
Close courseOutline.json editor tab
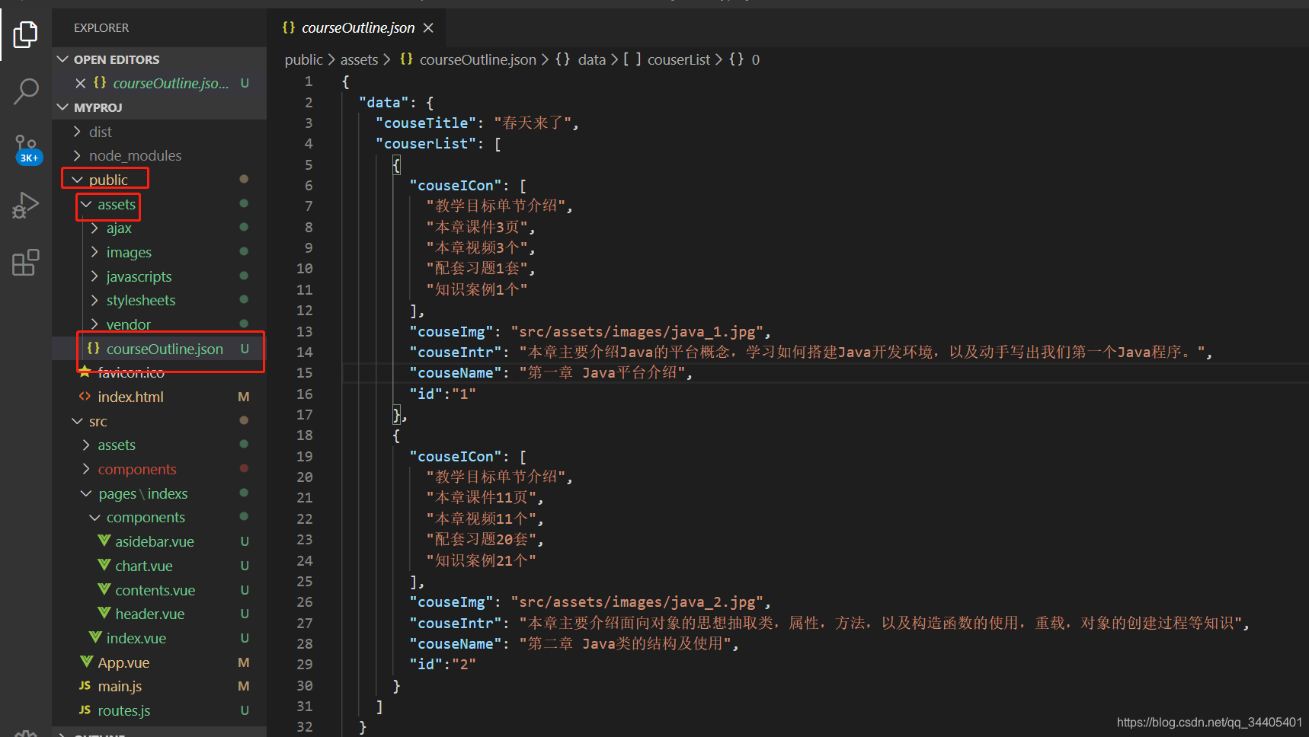click(x=428, y=28)
